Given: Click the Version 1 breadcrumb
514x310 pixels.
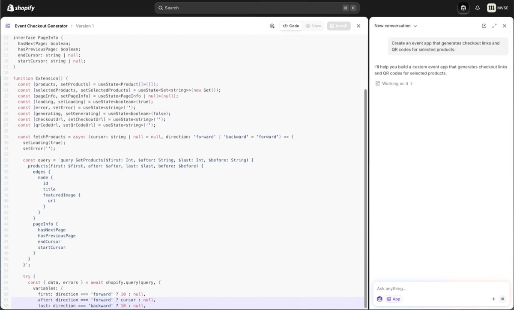Looking at the screenshot, I should point(85,26).
